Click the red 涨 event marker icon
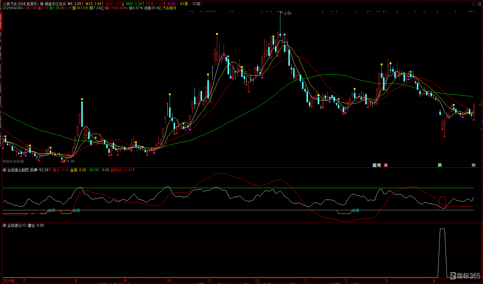The width and height of the screenshot is (483, 284). click(x=386, y=165)
